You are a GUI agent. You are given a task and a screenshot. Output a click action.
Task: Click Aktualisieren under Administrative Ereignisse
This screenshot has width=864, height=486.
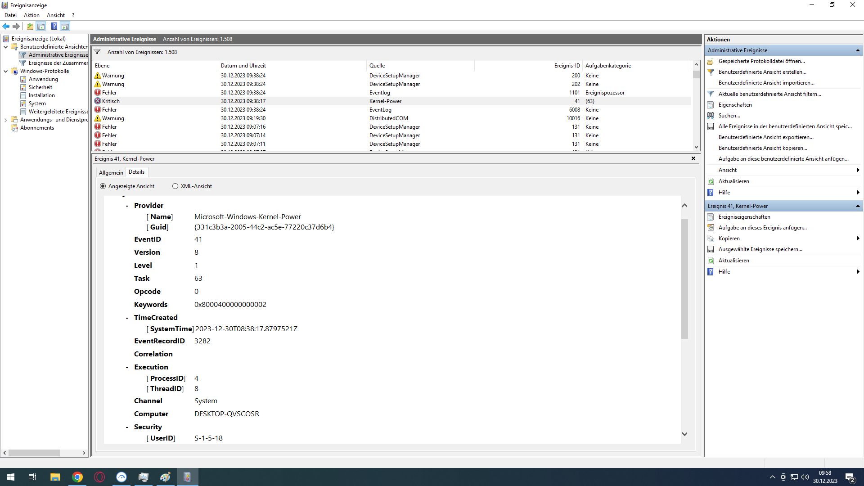(733, 181)
